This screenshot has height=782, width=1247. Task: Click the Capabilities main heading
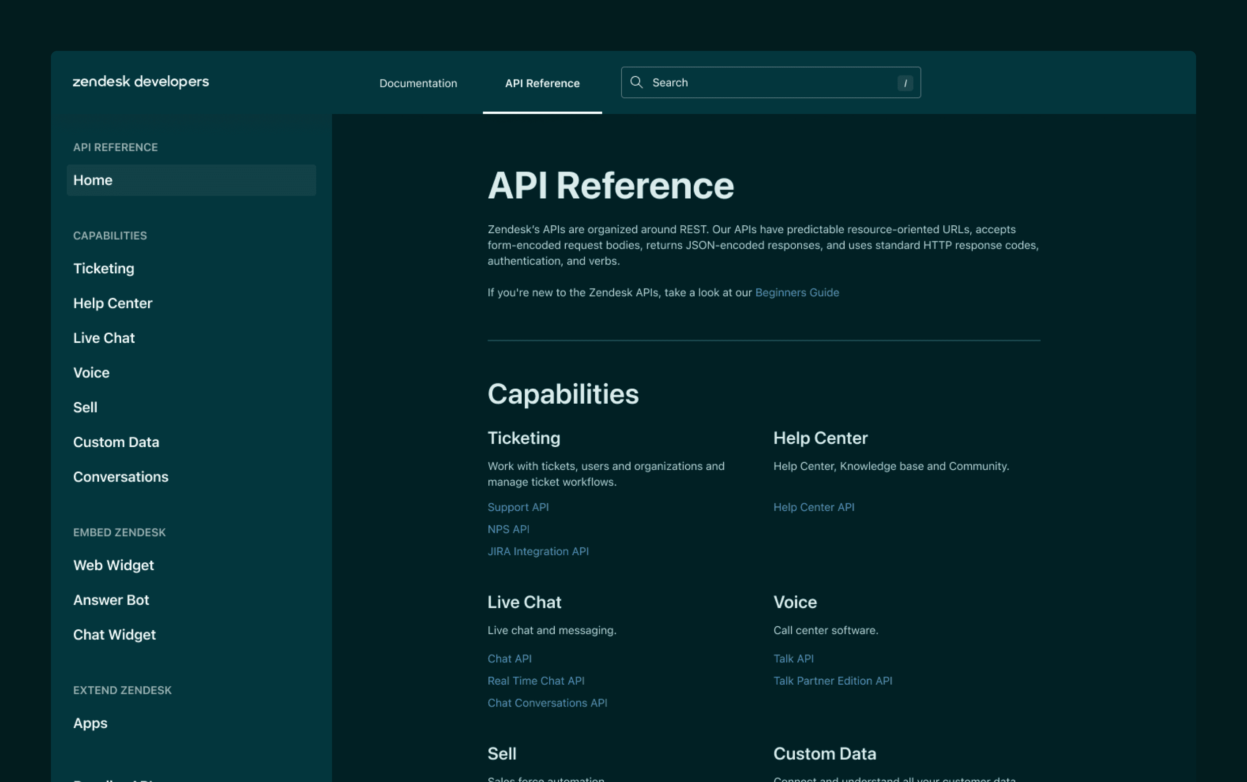(x=563, y=394)
